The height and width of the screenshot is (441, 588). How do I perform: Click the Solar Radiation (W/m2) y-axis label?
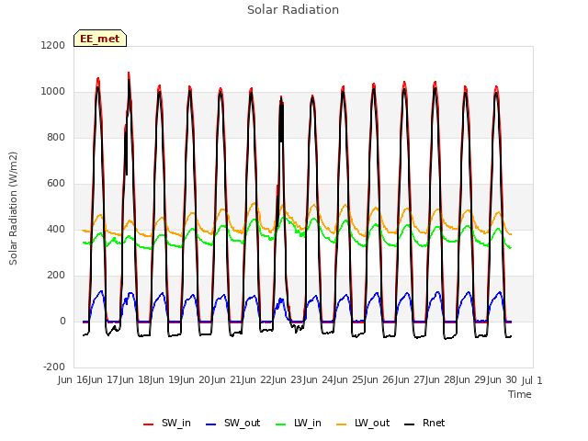click(x=13, y=209)
